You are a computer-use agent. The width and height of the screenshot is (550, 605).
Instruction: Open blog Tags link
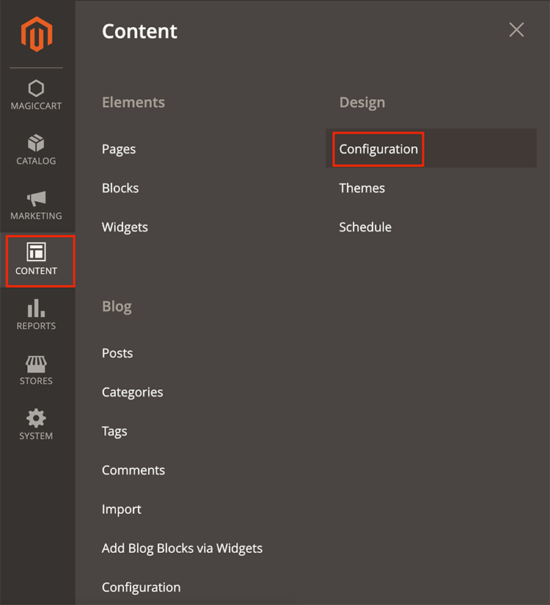[114, 431]
